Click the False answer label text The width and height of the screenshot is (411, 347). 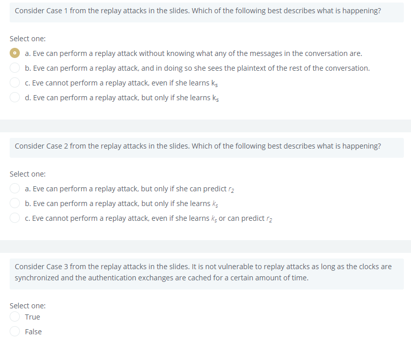[x=33, y=331]
